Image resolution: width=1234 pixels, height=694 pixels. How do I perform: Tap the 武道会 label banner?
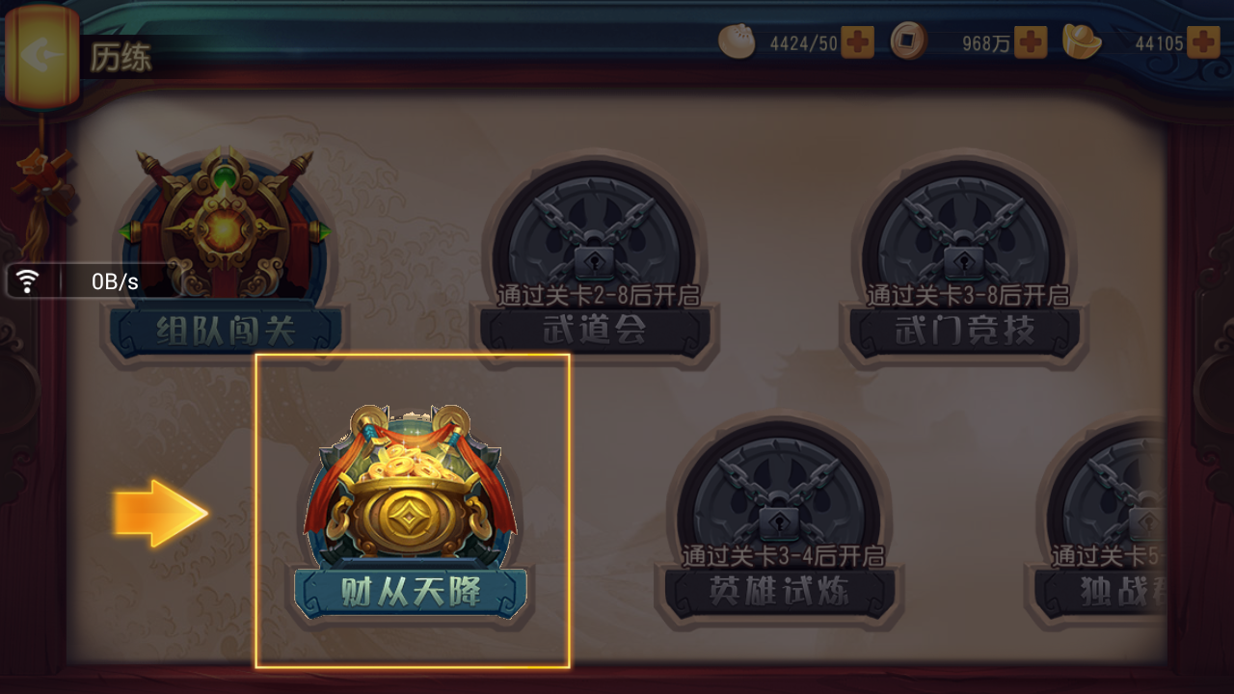(x=595, y=331)
